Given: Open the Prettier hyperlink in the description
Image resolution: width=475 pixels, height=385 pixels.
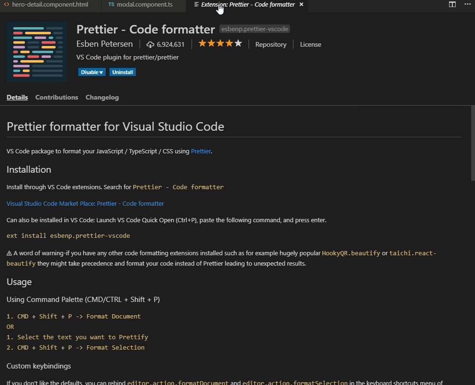Looking at the screenshot, I should (x=200, y=151).
